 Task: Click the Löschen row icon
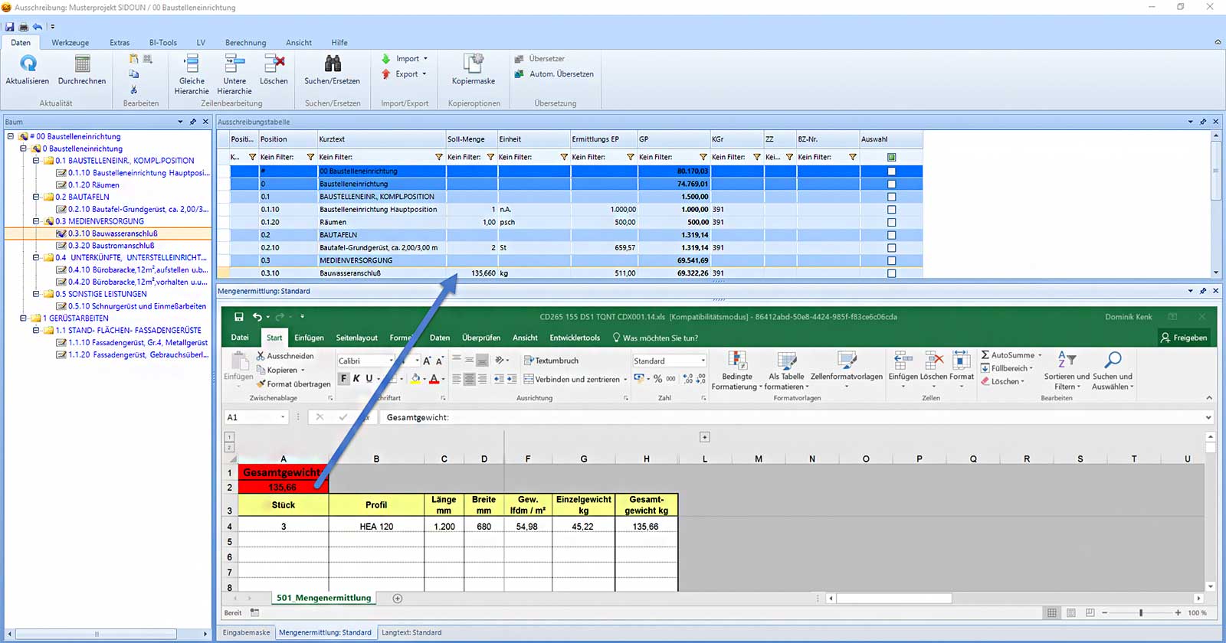tap(274, 64)
